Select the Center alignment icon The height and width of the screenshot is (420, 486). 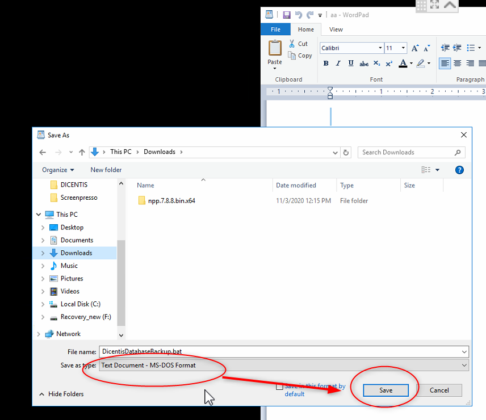[x=458, y=63]
